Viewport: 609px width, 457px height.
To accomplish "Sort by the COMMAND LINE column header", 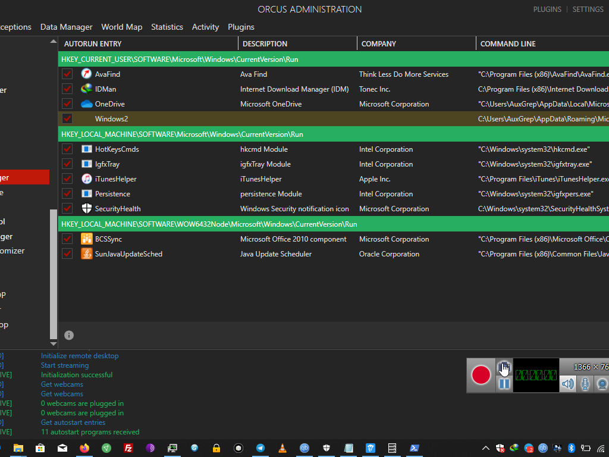I will point(542,44).
